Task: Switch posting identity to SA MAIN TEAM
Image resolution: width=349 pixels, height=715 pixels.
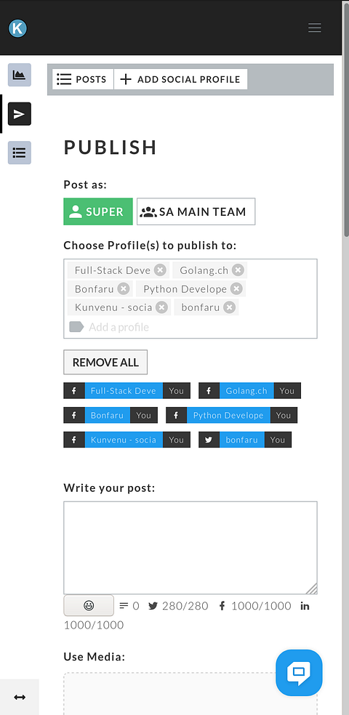Action: (196, 211)
